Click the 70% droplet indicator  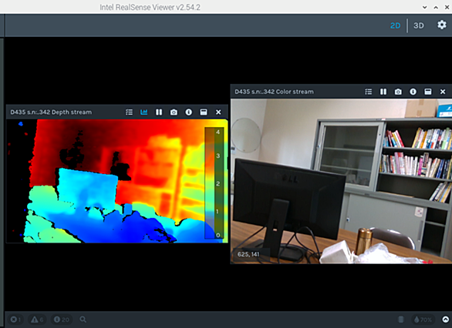[423, 320]
